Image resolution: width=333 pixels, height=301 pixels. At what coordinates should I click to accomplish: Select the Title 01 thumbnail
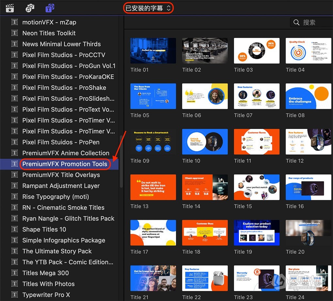tap(153, 50)
